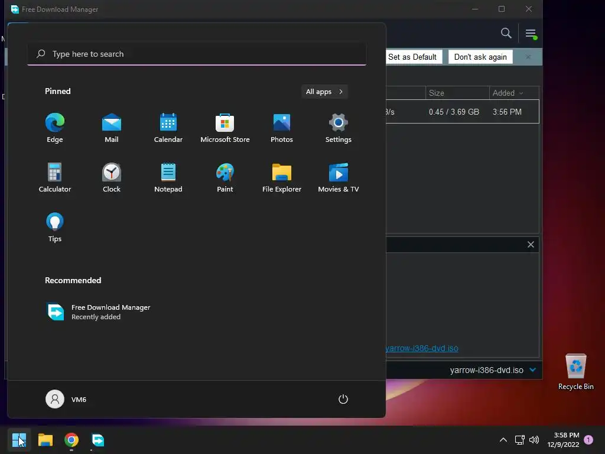Open recommended Free Download Manager entry
Image resolution: width=605 pixels, height=454 pixels.
[99, 312]
